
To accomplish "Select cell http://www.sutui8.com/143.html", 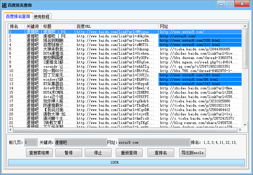I will 200,84.
